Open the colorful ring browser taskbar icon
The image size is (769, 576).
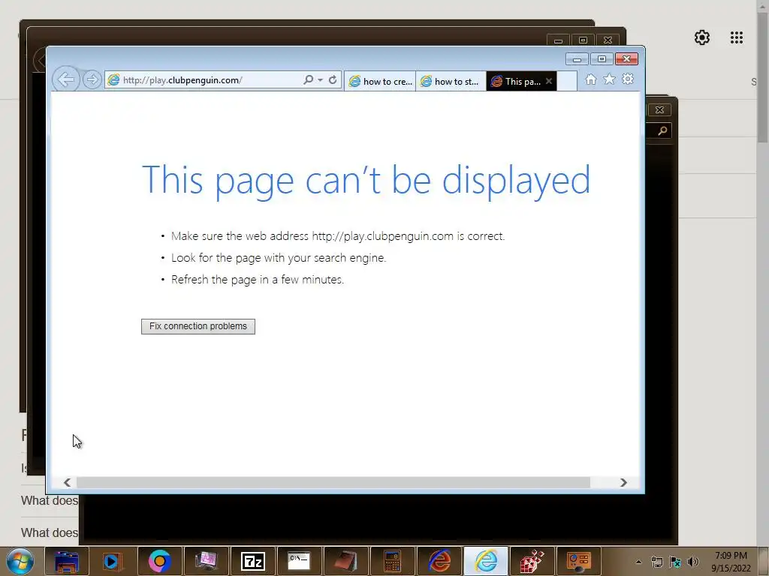[159, 561]
